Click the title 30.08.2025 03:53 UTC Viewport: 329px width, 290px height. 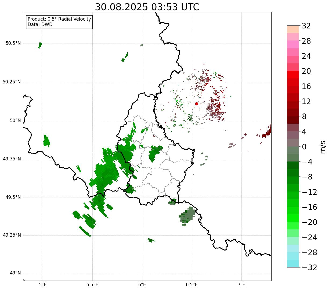point(147,7)
